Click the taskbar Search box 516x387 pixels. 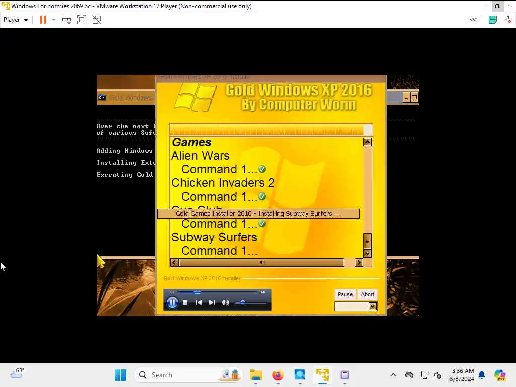click(x=188, y=375)
